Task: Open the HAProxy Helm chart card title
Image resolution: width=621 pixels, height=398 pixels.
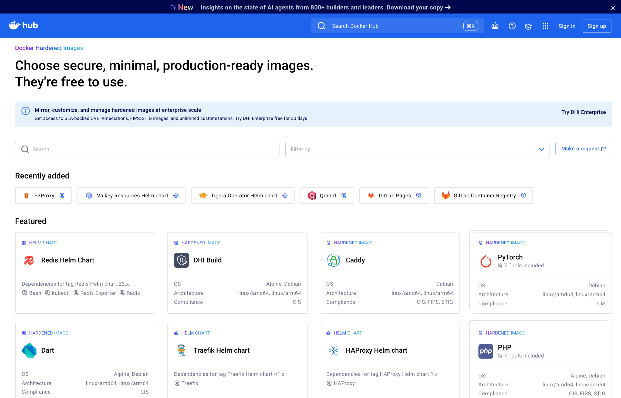Action: 377,350
